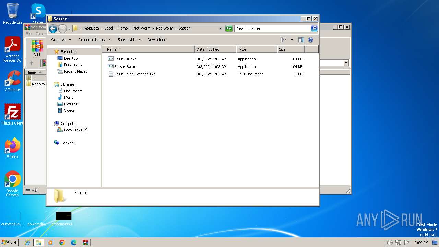Viewport: 439px width, 247px height.
Task: Select Local Disk (C:) in the navigation pane
Action: pos(75,130)
